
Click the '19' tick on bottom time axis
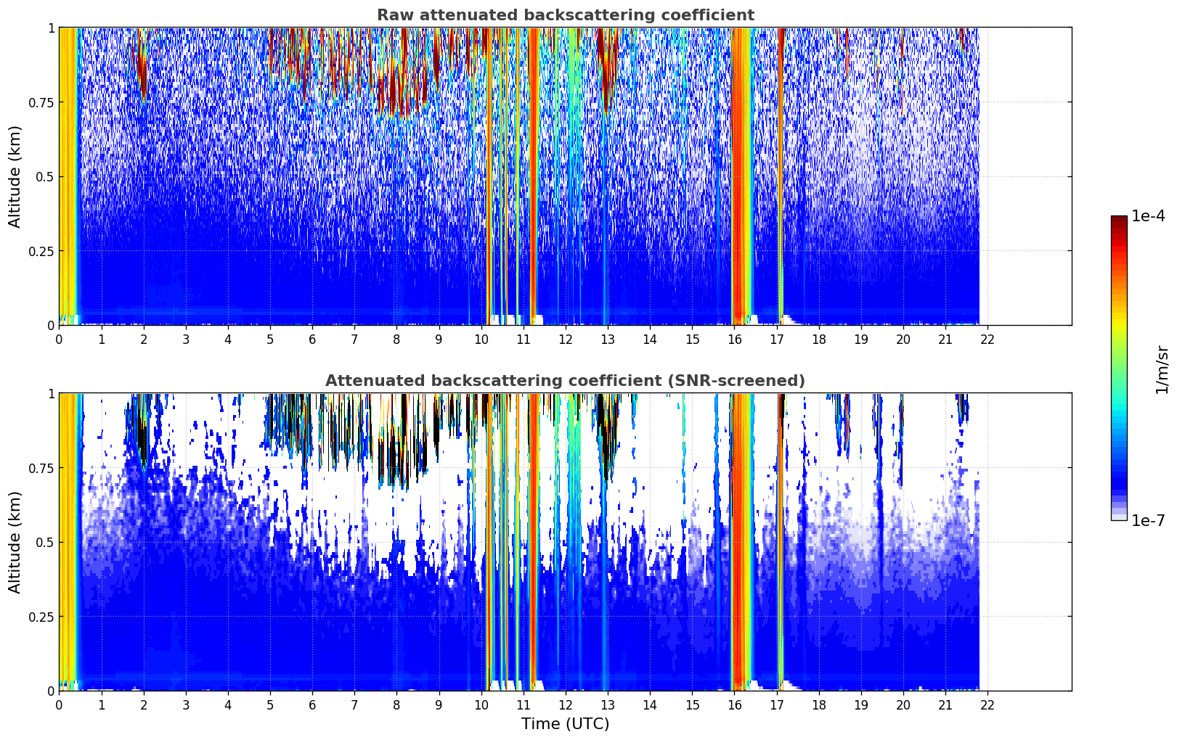[x=860, y=704]
